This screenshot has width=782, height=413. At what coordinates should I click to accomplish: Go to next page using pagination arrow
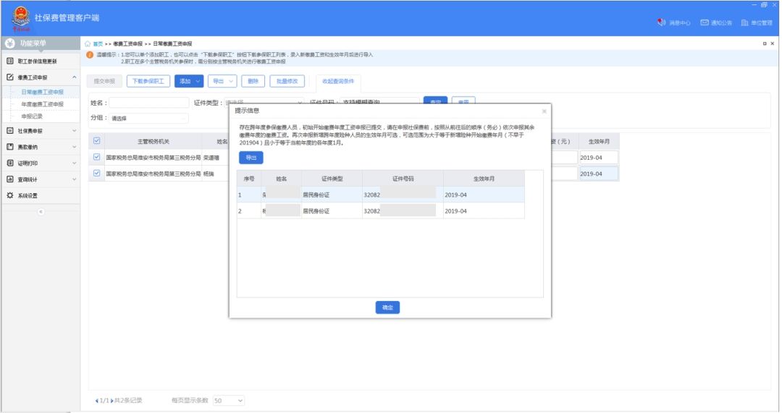(x=112, y=401)
